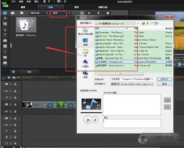Click the plug-in puzzle piece icon
Viewport: 184px width, 148px height.
click(22, 13)
